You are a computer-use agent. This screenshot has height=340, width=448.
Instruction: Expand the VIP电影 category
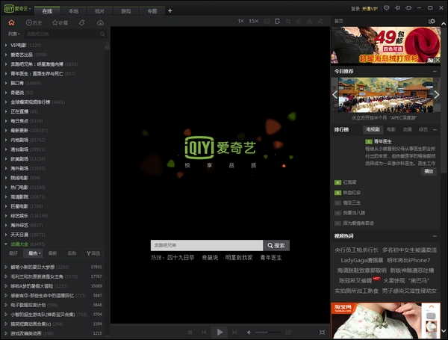pos(6,45)
